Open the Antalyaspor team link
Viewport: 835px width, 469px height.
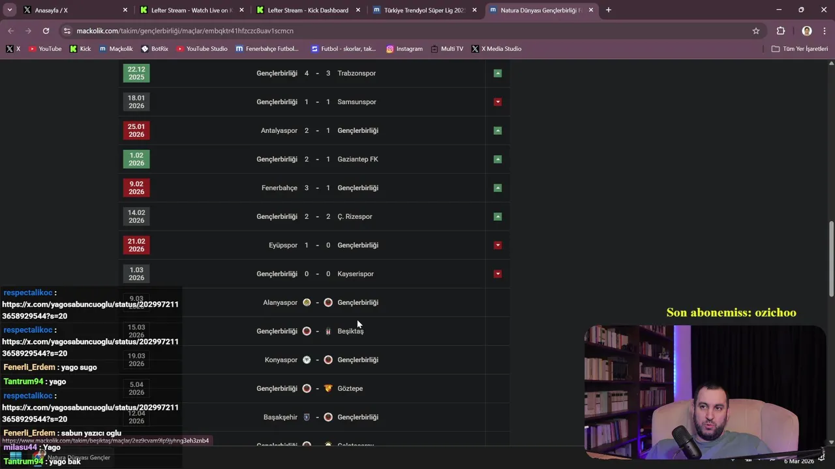point(279,130)
